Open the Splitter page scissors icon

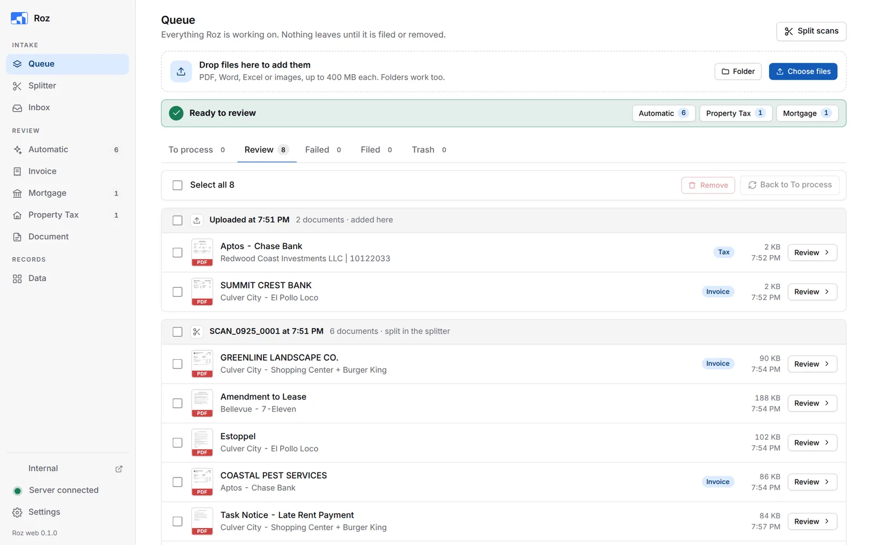tap(17, 86)
